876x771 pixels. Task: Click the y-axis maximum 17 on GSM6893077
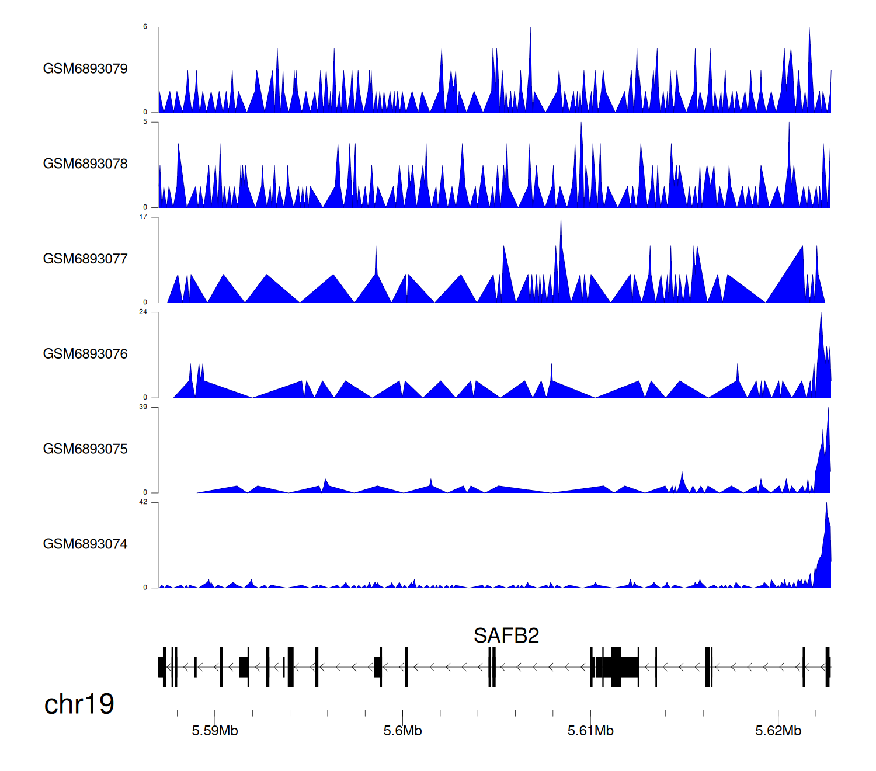(143, 217)
